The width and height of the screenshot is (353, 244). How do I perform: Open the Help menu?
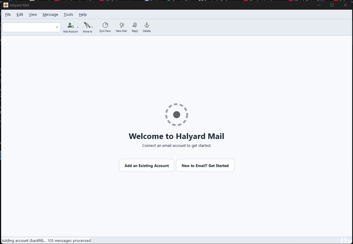coord(83,14)
